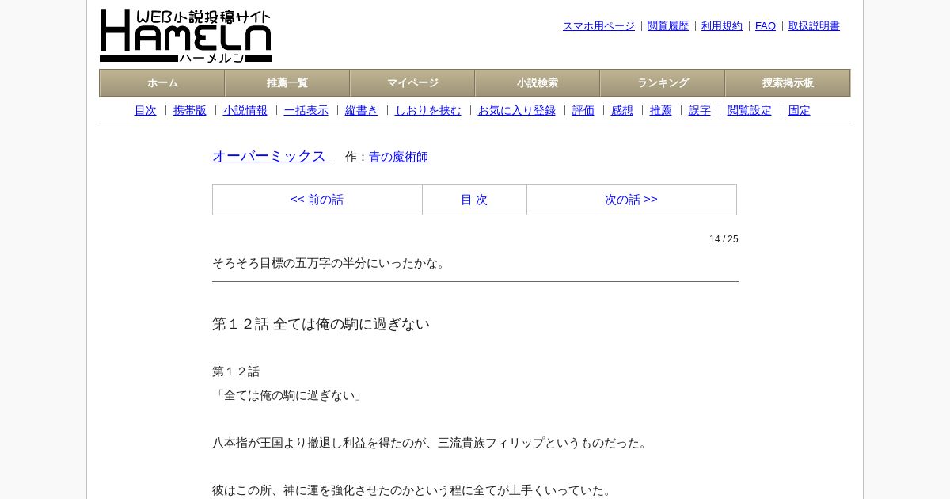Image resolution: width=950 pixels, height=499 pixels.
Task: Switch to 縦書き vertical text view
Action: [x=362, y=111]
